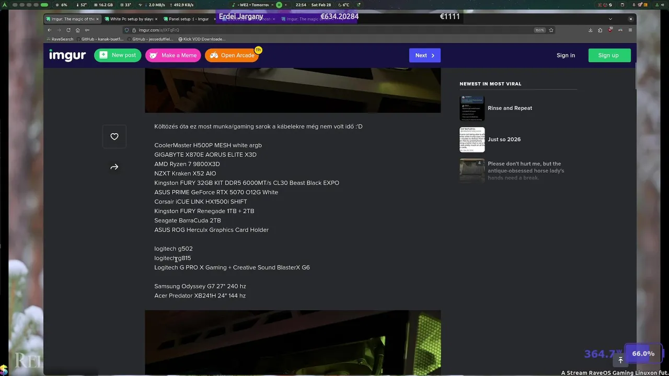Screen dimensions: 669x376
Task: Skip to the next track in the panel
Action: click(286, 5)
